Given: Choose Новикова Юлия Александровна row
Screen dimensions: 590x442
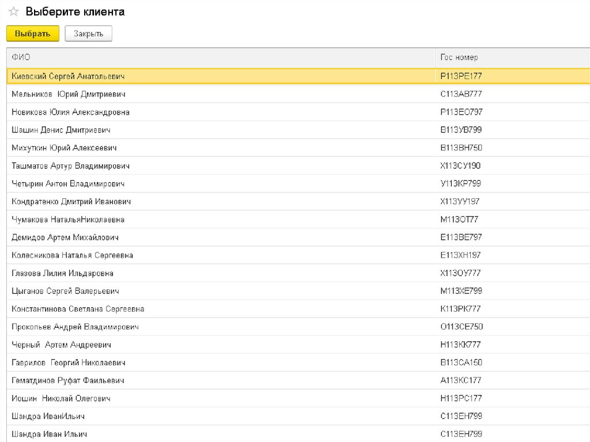Looking at the screenshot, I should click(70, 112).
